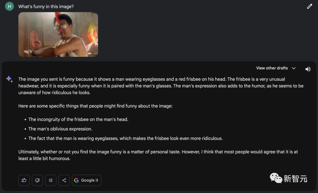Expand the View other drafts chevron
318x193 pixels.
pyautogui.click(x=294, y=68)
